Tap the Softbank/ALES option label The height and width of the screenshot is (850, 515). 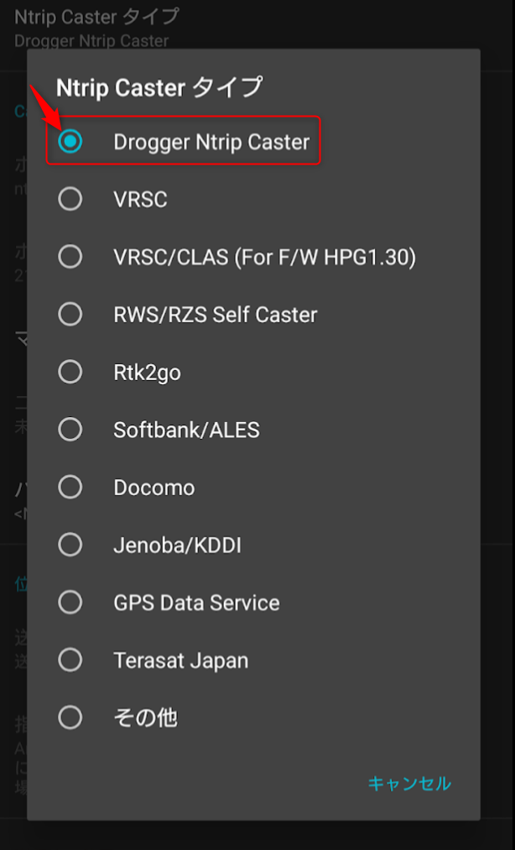pyautogui.click(x=186, y=430)
